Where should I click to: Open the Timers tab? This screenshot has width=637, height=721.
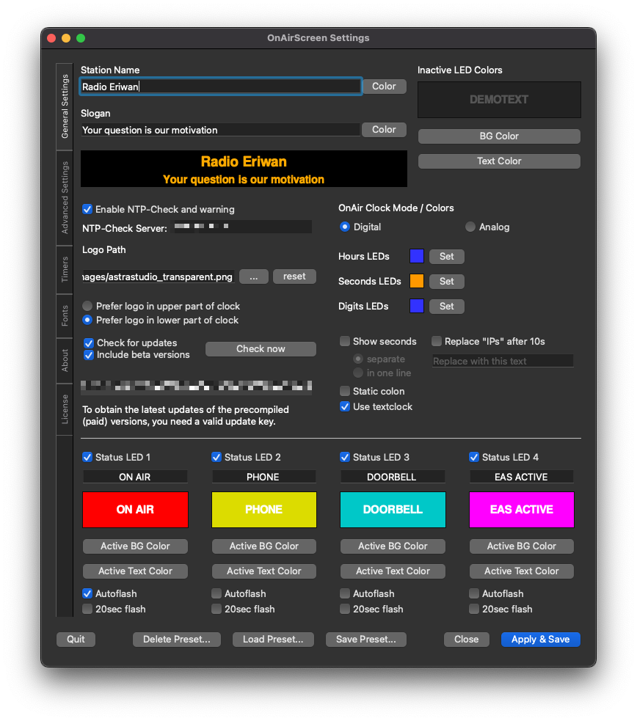point(65,269)
